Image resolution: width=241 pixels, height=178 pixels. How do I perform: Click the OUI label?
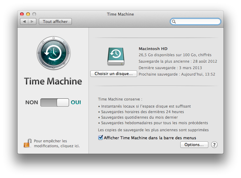pos(76,102)
